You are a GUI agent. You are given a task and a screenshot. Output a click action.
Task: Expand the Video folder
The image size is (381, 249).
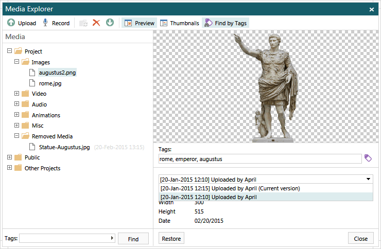pyautogui.click(x=16, y=93)
